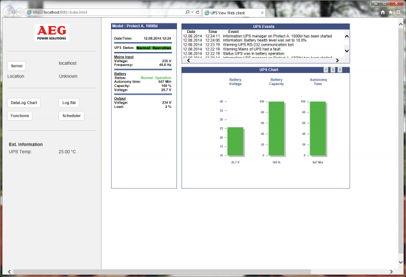The width and height of the screenshot is (406, 277).
Task: Click the browser Back arrow button
Action: 10,12
